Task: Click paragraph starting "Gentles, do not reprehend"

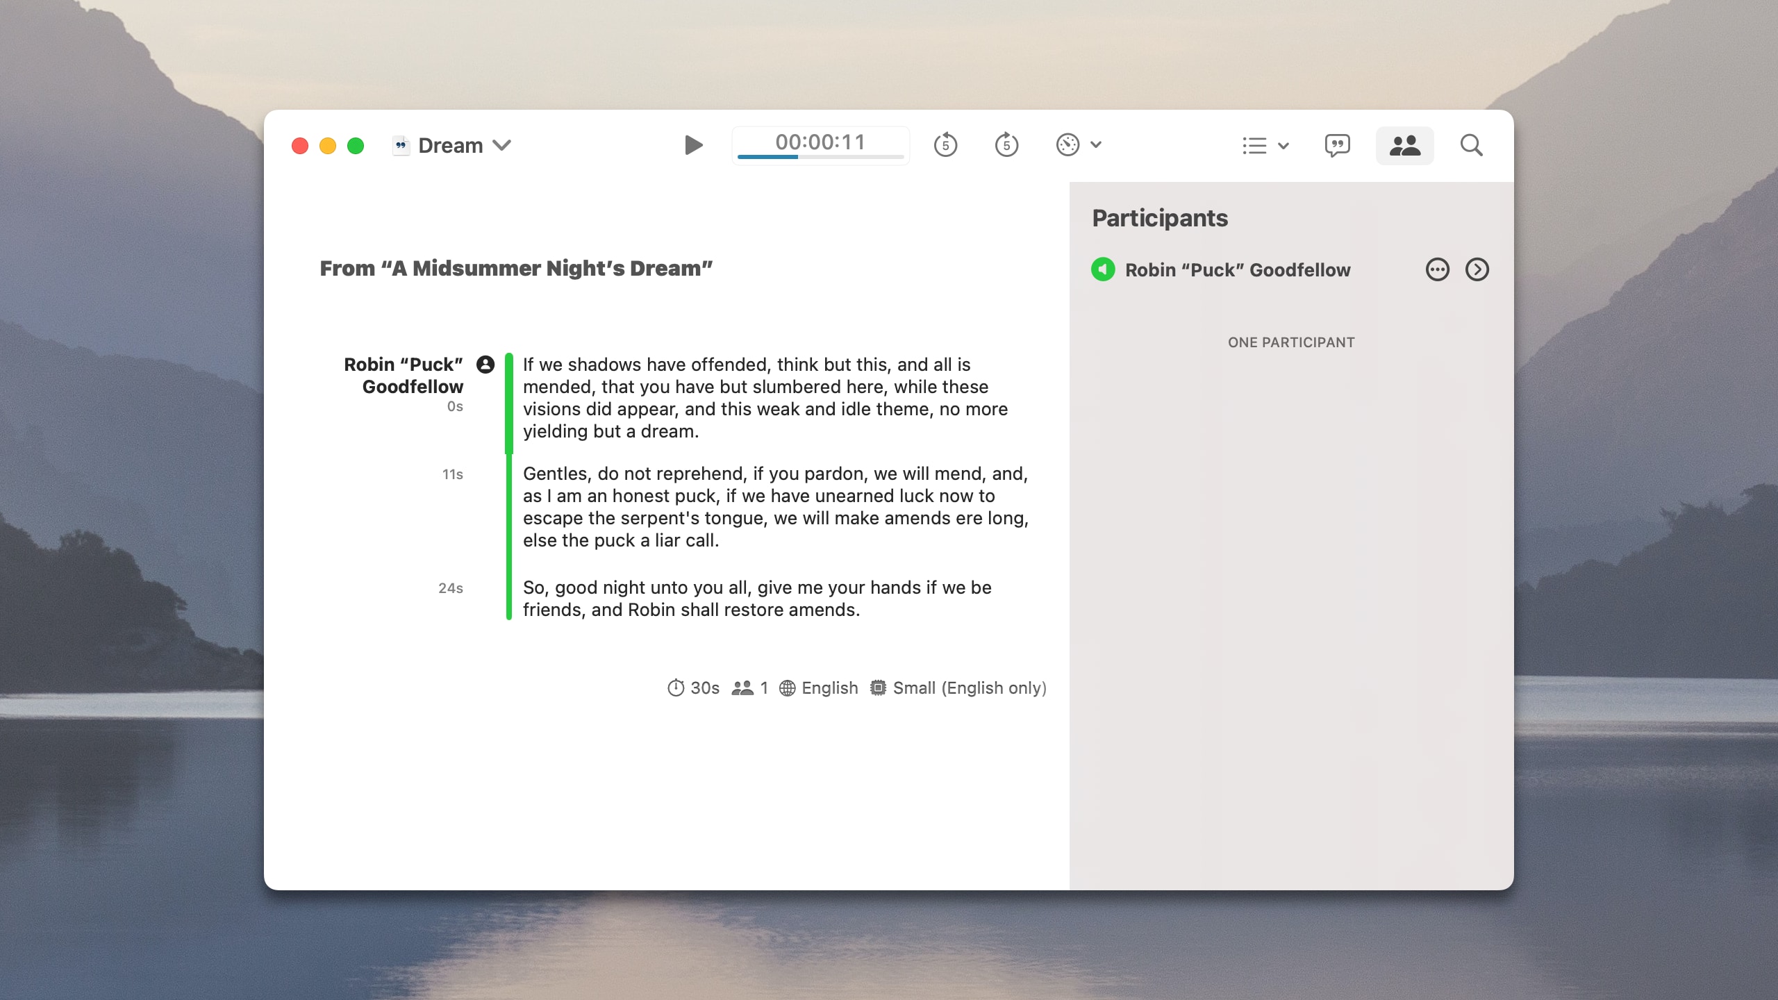Action: tap(776, 507)
